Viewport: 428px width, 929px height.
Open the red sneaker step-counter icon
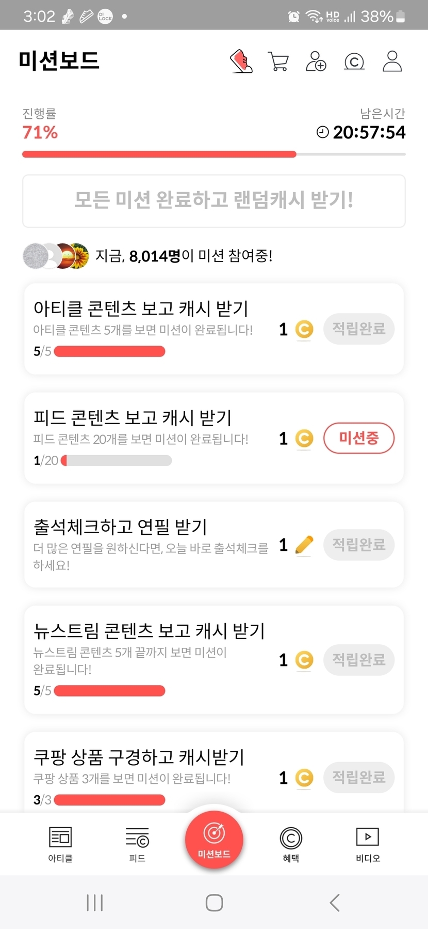[241, 61]
